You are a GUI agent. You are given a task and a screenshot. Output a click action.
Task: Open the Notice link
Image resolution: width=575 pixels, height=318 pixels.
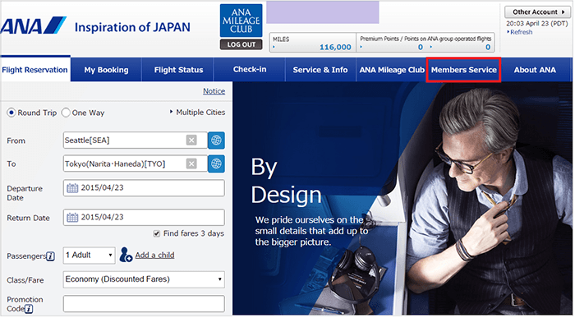(214, 91)
